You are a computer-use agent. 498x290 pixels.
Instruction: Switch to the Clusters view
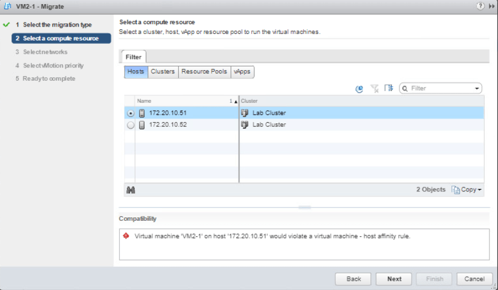pyautogui.click(x=163, y=71)
